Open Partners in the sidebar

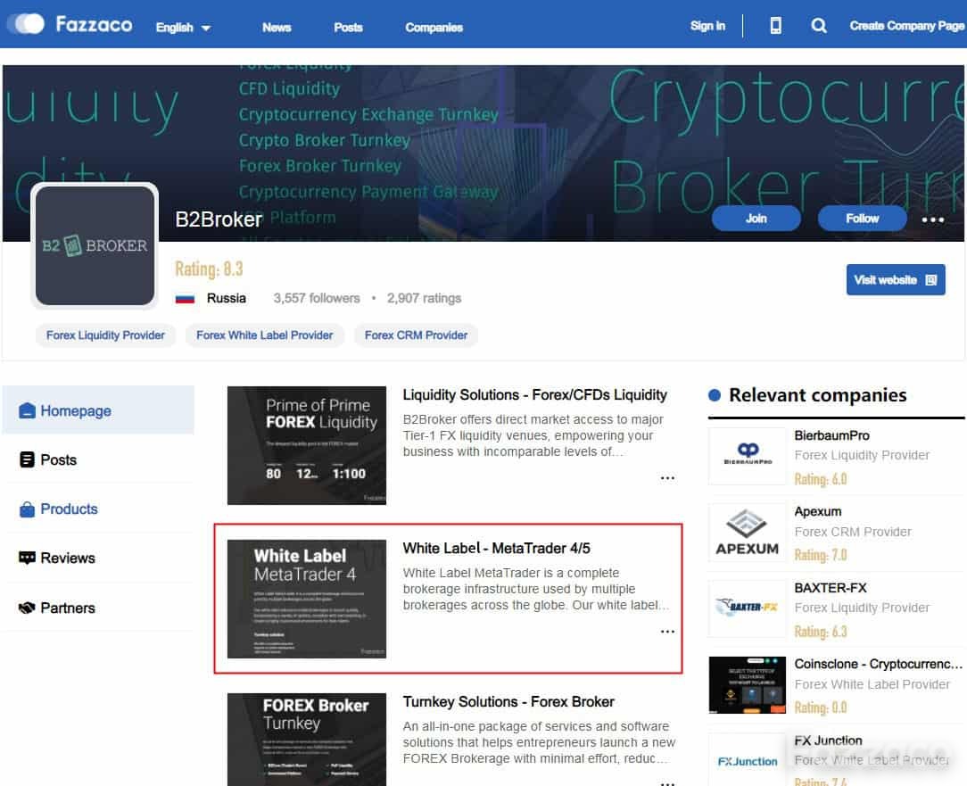pos(98,608)
